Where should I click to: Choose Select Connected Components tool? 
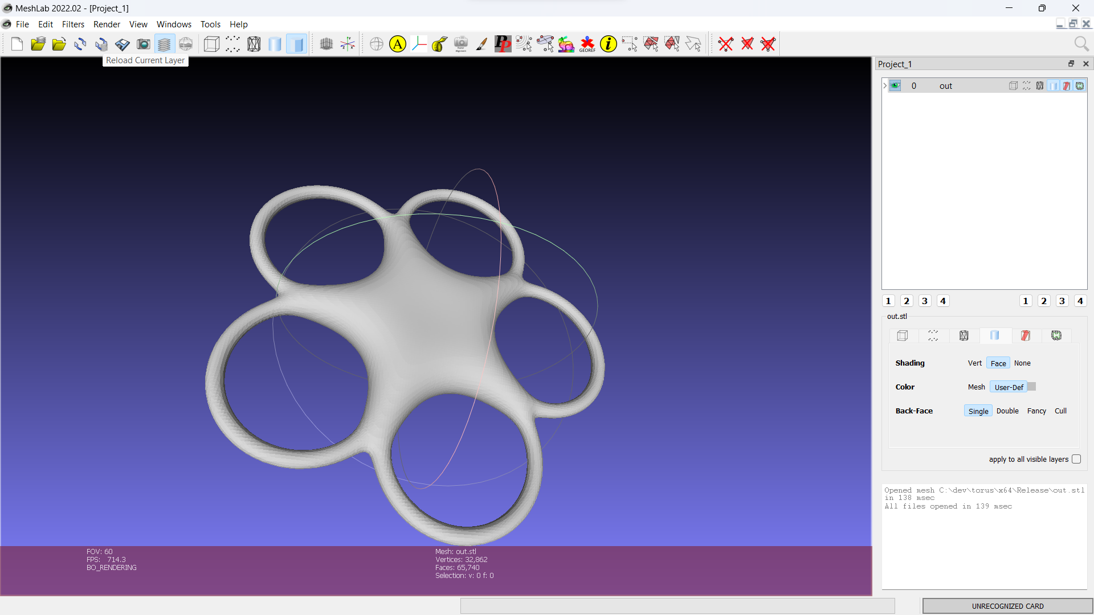(672, 44)
